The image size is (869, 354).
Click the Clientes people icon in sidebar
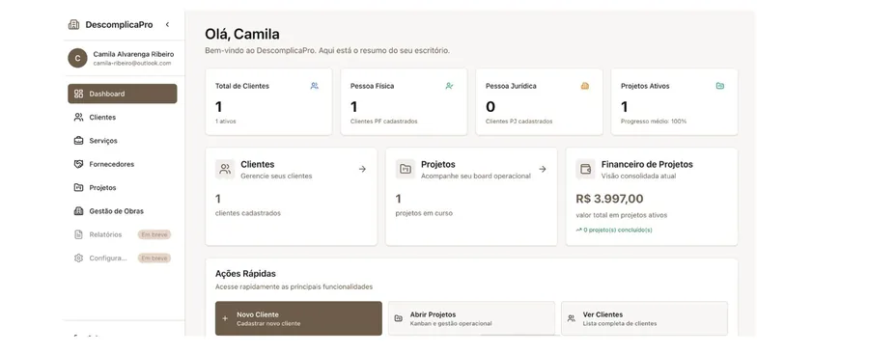tap(79, 118)
